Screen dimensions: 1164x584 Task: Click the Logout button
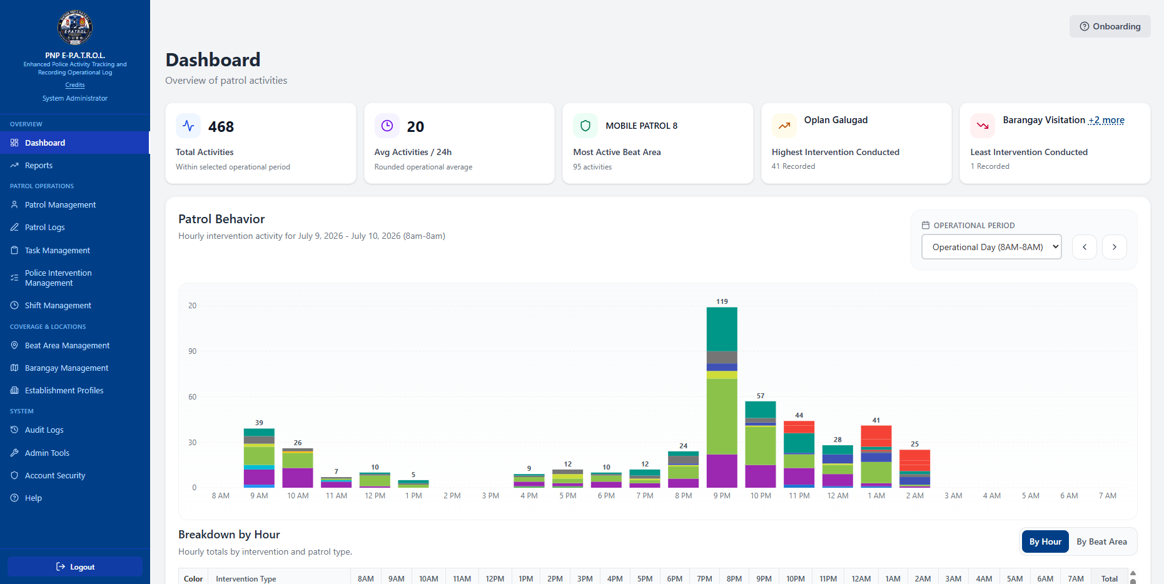point(75,566)
